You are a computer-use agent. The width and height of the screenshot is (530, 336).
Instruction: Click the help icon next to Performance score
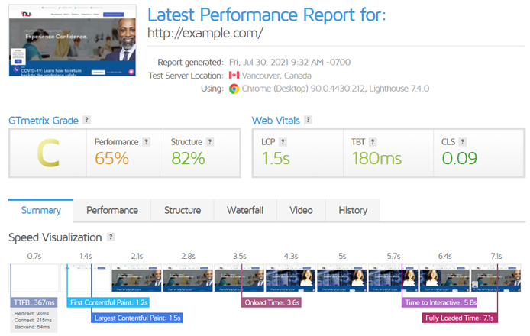pyautogui.click(x=146, y=141)
